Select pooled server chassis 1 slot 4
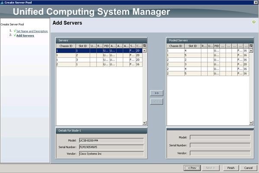Image resolution: width=259 pixels, height=173 pixels. [208, 51]
